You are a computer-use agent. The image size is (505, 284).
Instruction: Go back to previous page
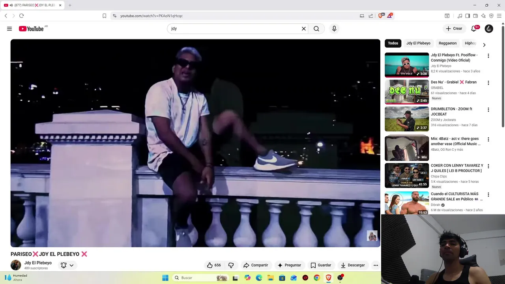pos(6,16)
